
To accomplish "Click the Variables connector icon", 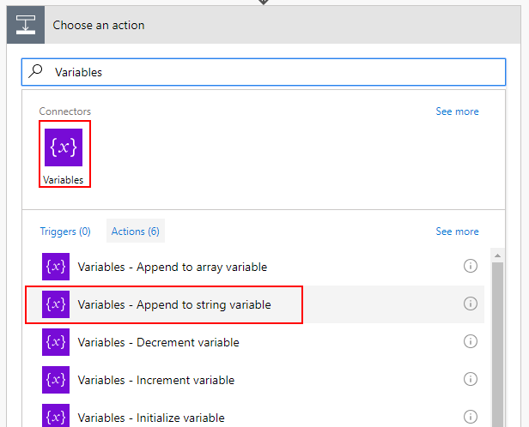I will pos(64,147).
